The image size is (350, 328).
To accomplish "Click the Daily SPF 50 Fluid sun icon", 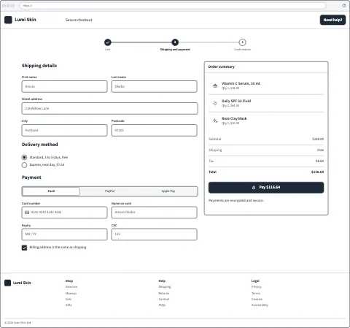I will (215, 103).
